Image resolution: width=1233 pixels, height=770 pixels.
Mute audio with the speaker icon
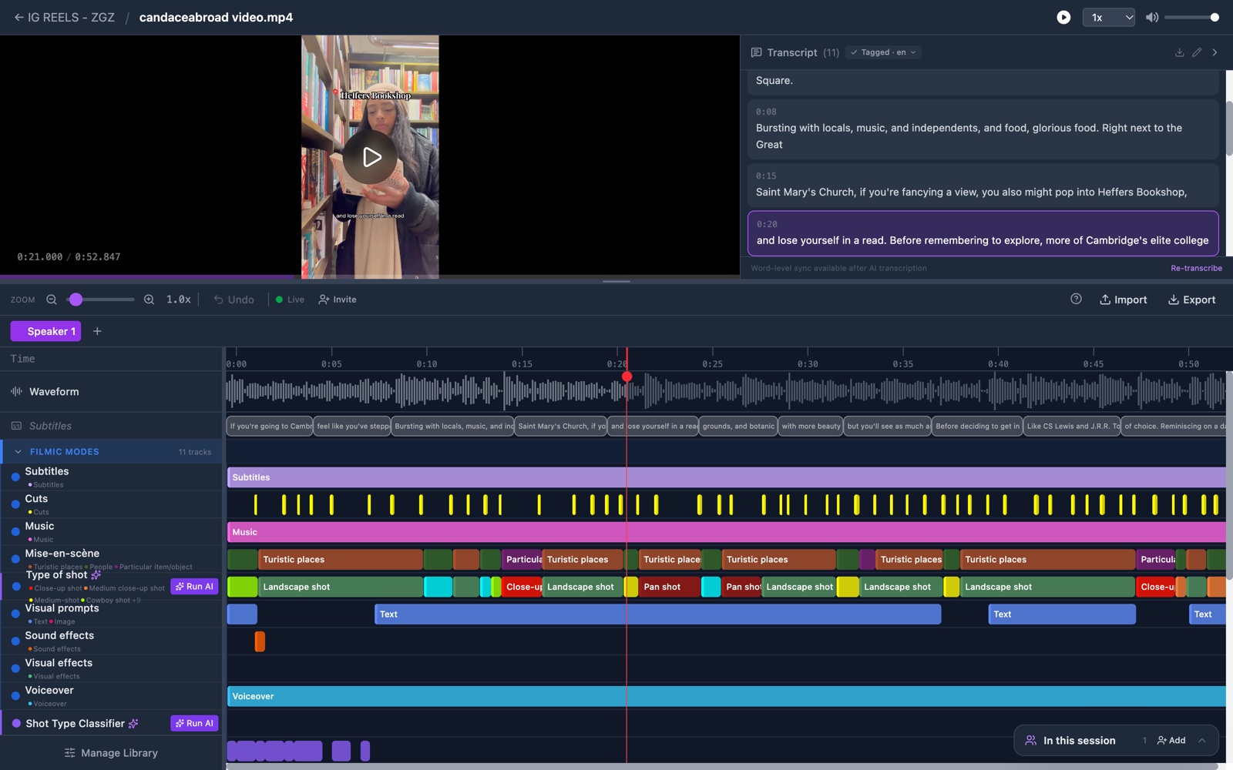(1152, 17)
